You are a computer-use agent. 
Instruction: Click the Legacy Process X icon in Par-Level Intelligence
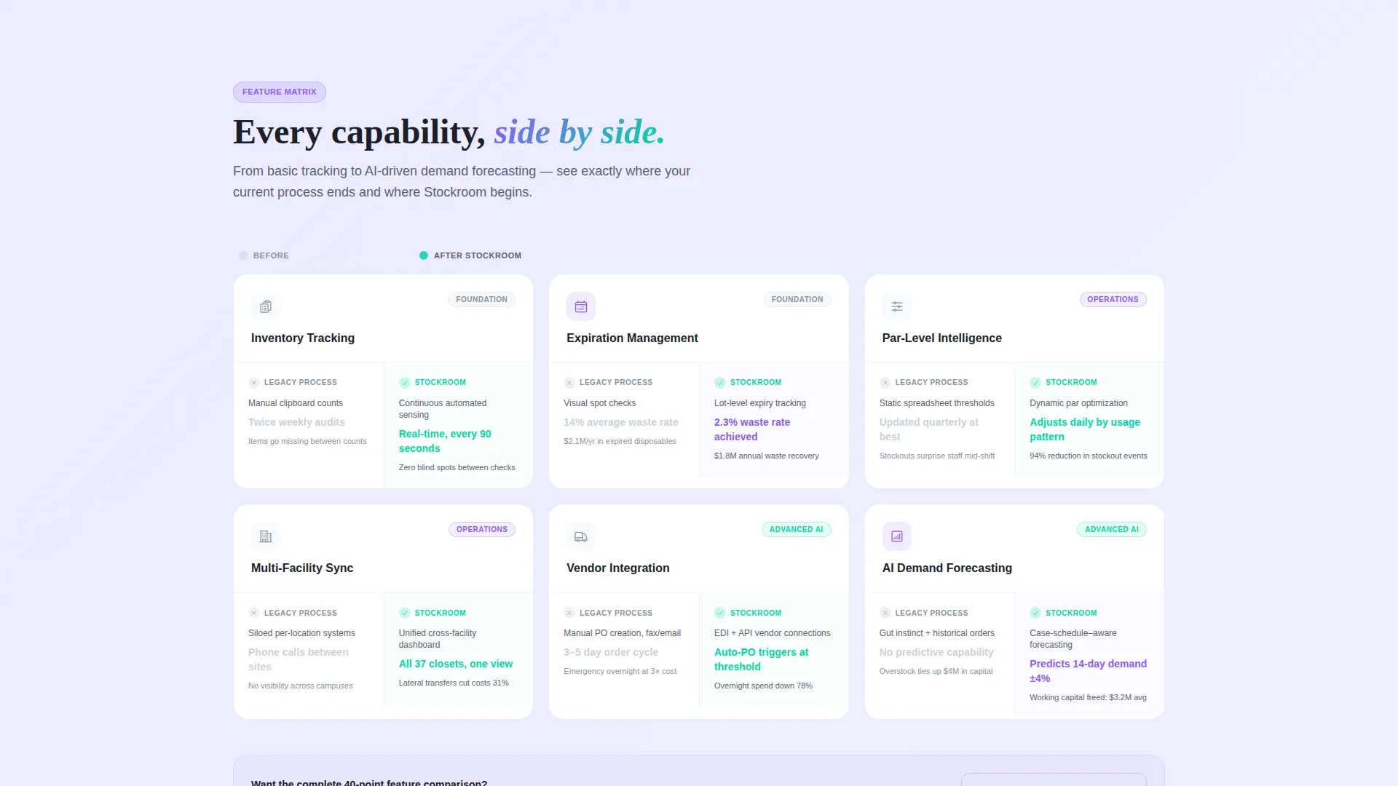point(885,383)
